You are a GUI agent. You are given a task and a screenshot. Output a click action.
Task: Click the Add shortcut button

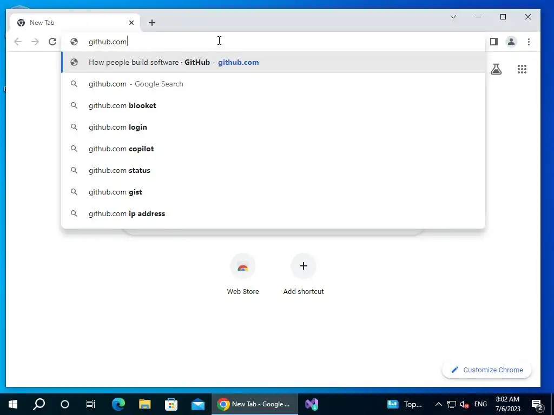tap(304, 275)
